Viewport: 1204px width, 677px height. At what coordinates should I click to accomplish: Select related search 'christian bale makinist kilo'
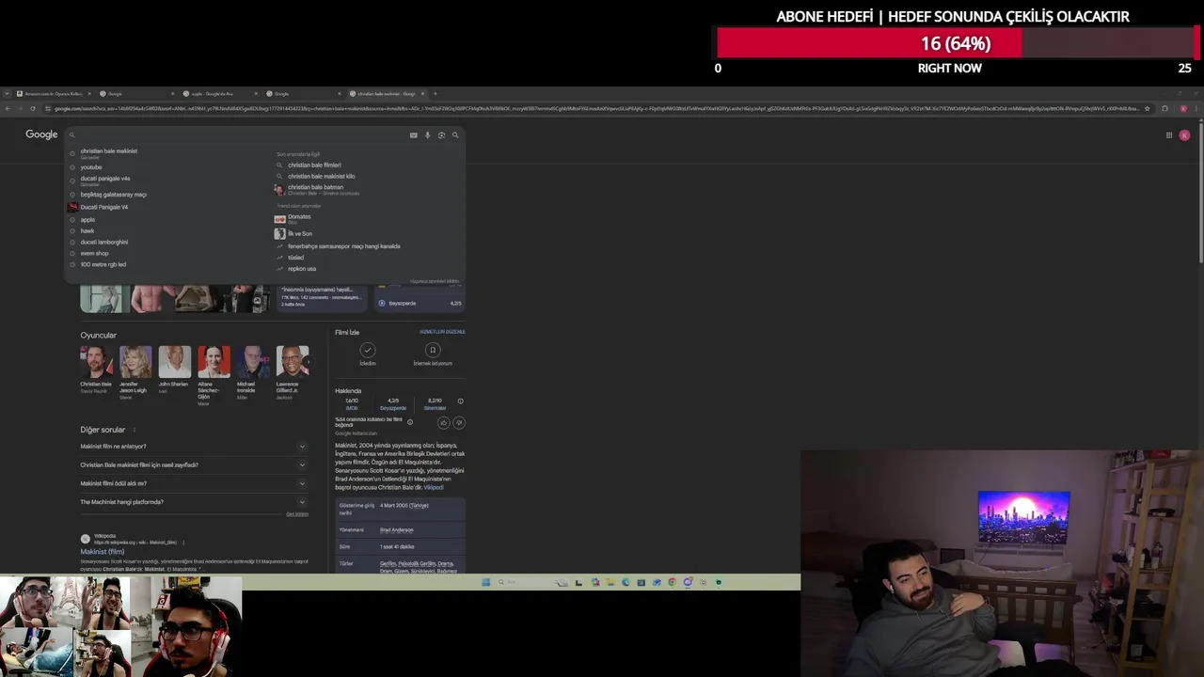pyautogui.click(x=321, y=176)
